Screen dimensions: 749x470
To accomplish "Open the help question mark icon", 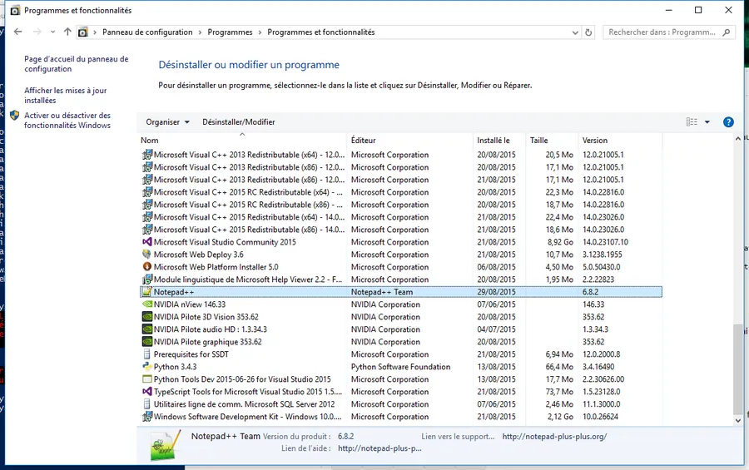I will pyautogui.click(x=728, y=121).
